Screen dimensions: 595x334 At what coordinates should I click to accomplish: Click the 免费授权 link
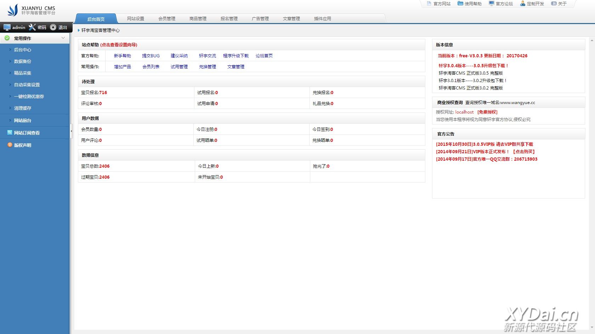(487, 112)
